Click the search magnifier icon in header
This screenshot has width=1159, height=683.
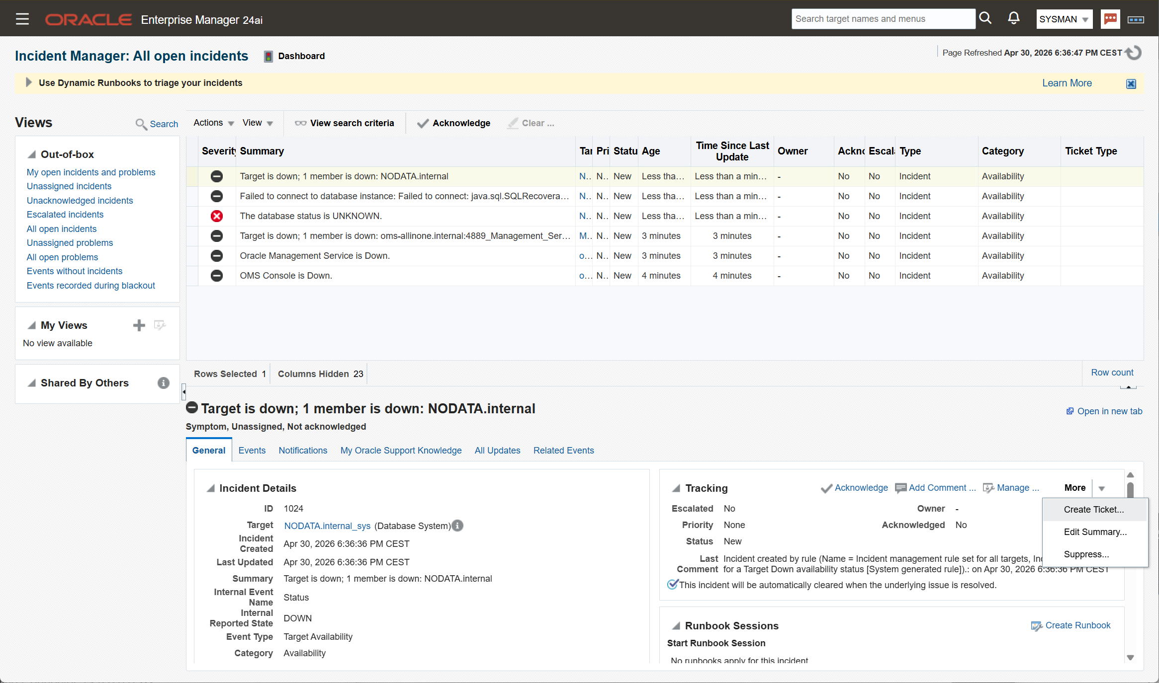coord(985,18)
